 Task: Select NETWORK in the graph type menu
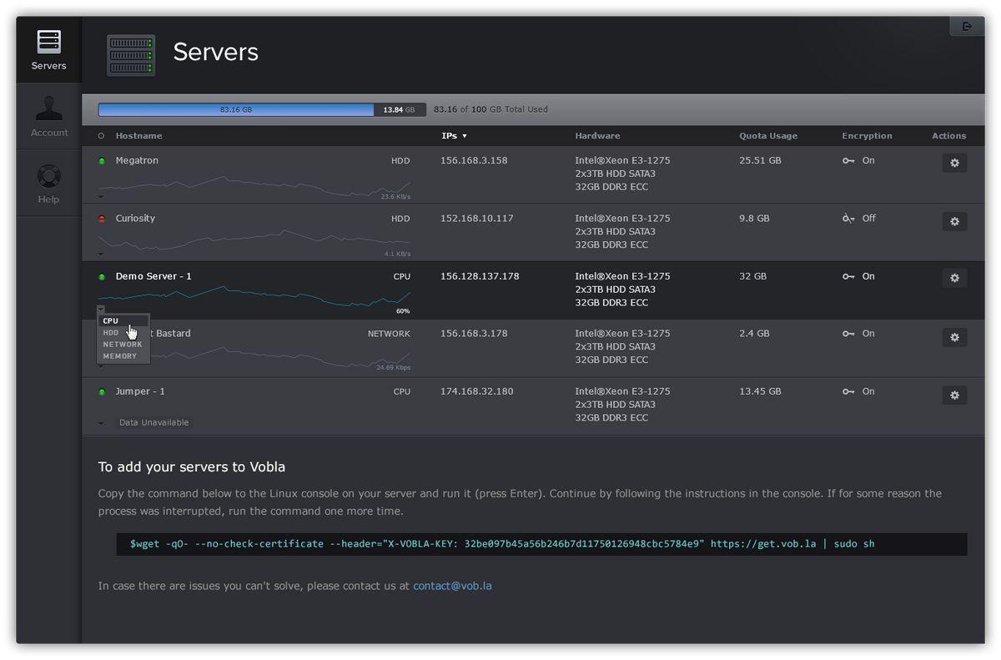point(123,345)
